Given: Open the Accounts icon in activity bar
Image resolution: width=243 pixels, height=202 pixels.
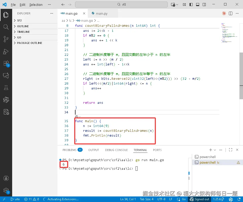Looking at the screenshot, I should [6, 178].
